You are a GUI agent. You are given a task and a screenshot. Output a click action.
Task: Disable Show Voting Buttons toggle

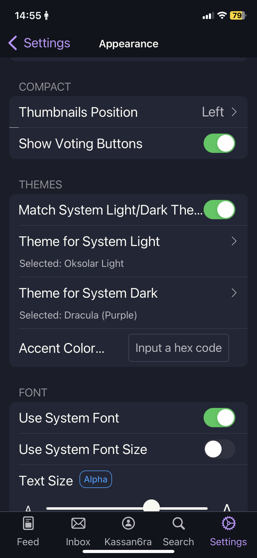coord(219,143)
